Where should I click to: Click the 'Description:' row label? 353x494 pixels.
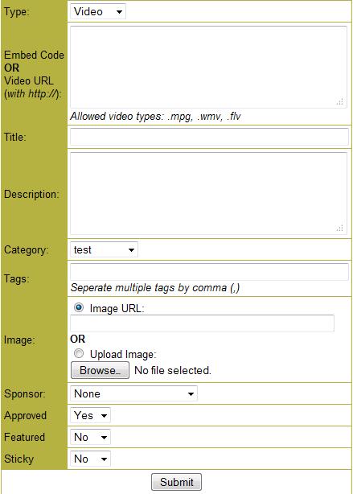click(31, 195)
